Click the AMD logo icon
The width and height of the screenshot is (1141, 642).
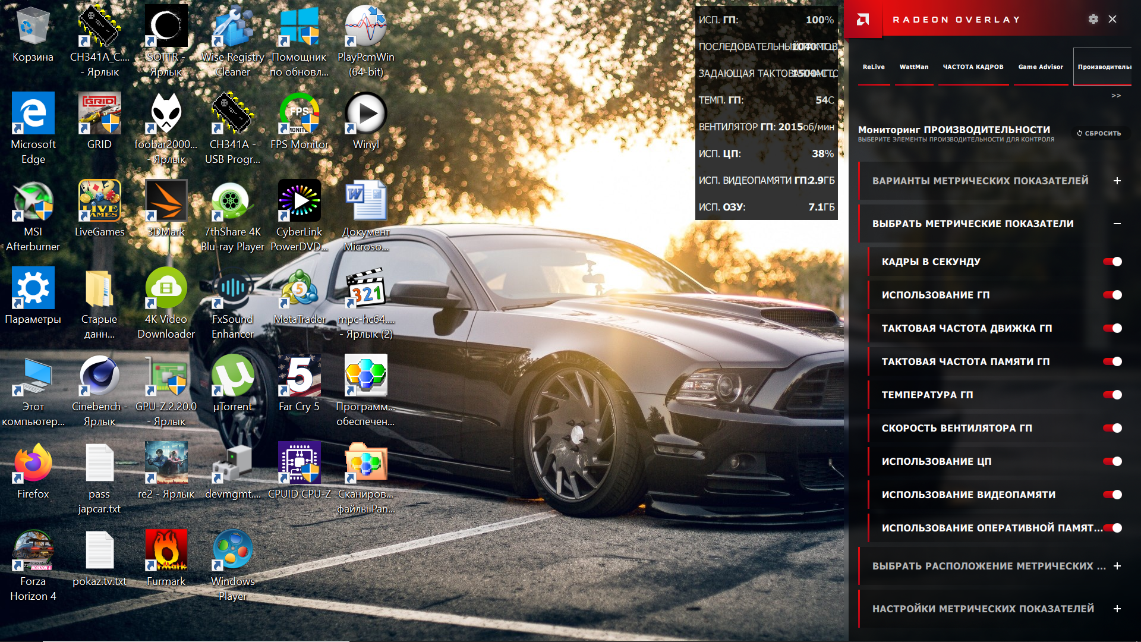coord(863,20)
